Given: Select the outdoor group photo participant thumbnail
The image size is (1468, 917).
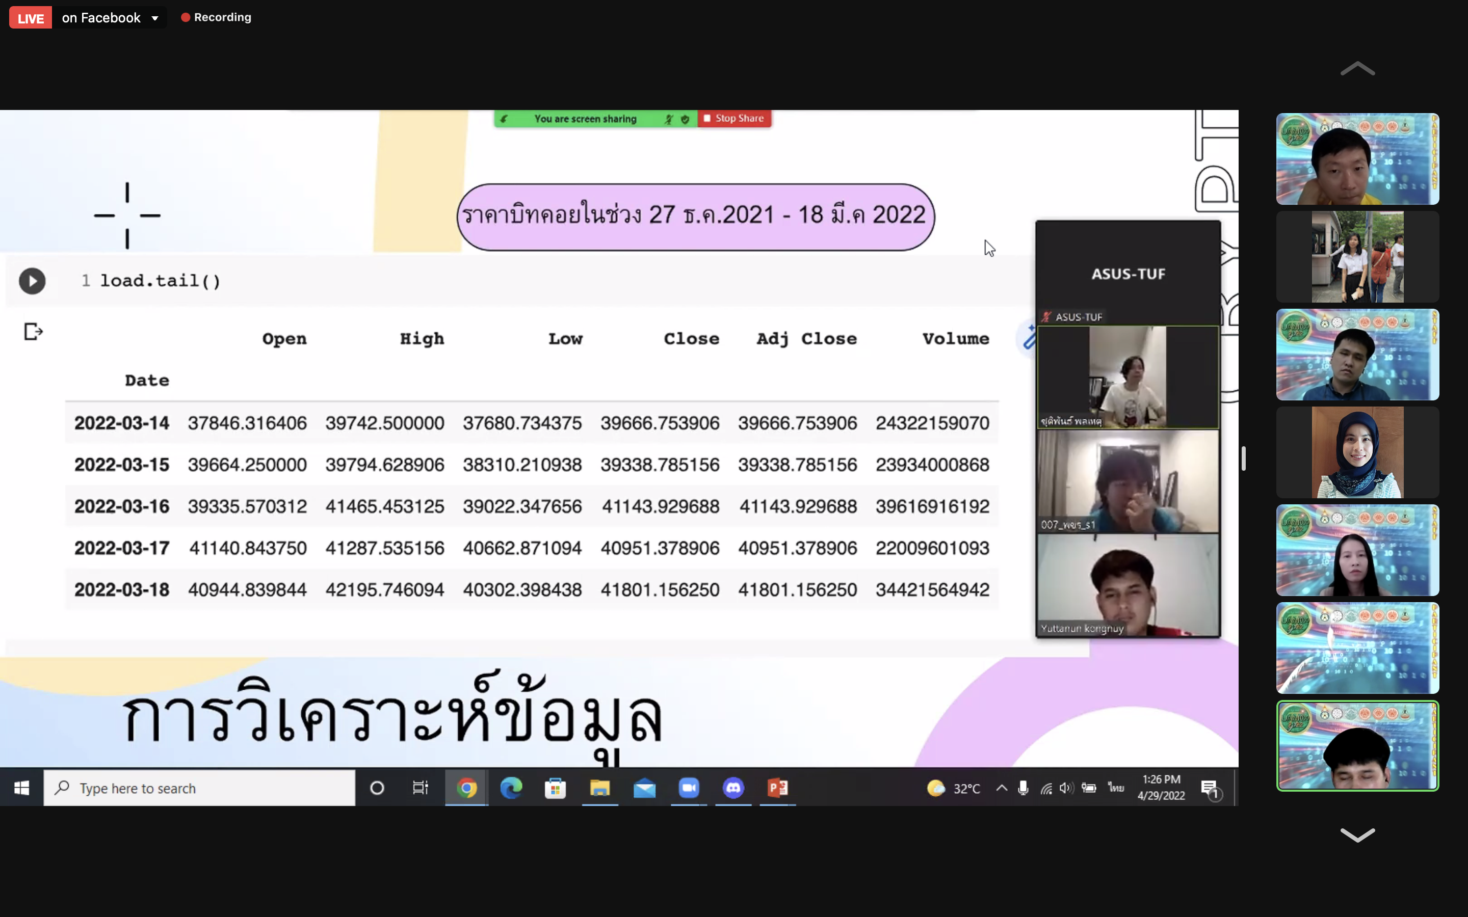Looking at the screenshot, I should tap(1357, 257).
